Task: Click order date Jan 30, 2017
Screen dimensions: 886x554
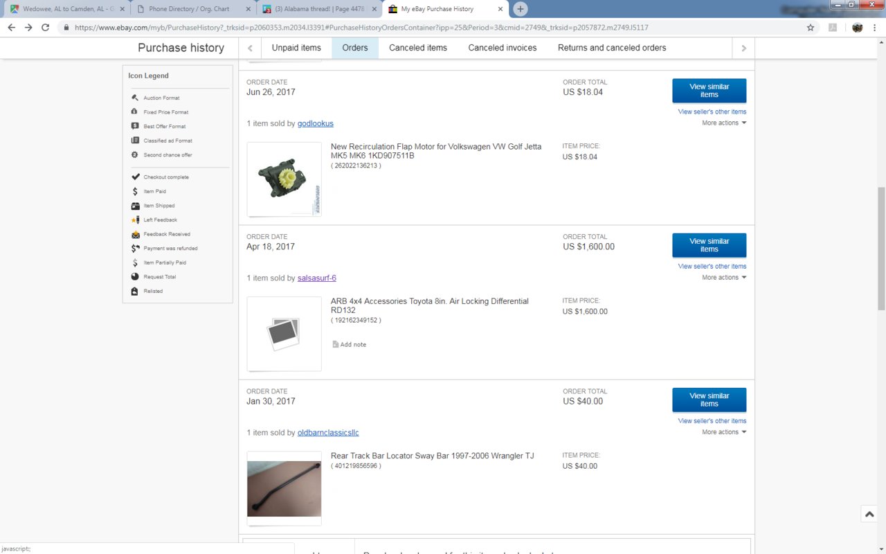Action: click(x=271, y=401)
